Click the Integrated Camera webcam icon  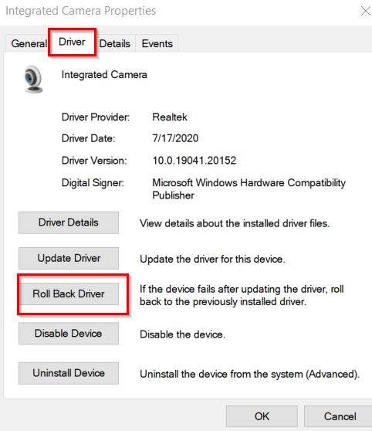33,80
